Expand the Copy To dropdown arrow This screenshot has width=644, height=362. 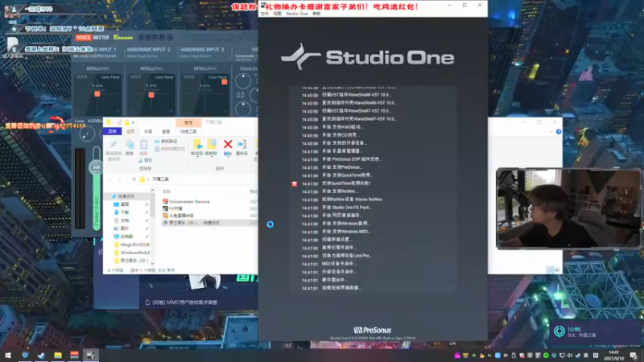pyautogui.click(x=212, y=156)
